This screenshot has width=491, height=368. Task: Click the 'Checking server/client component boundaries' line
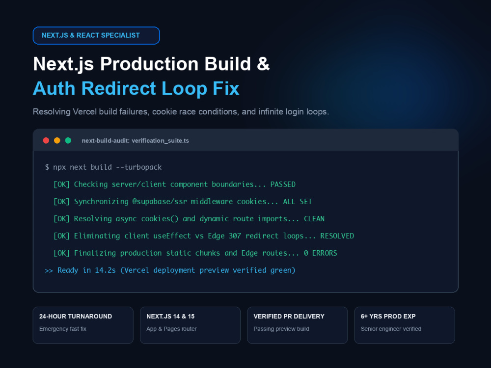(x=174, y=184)
